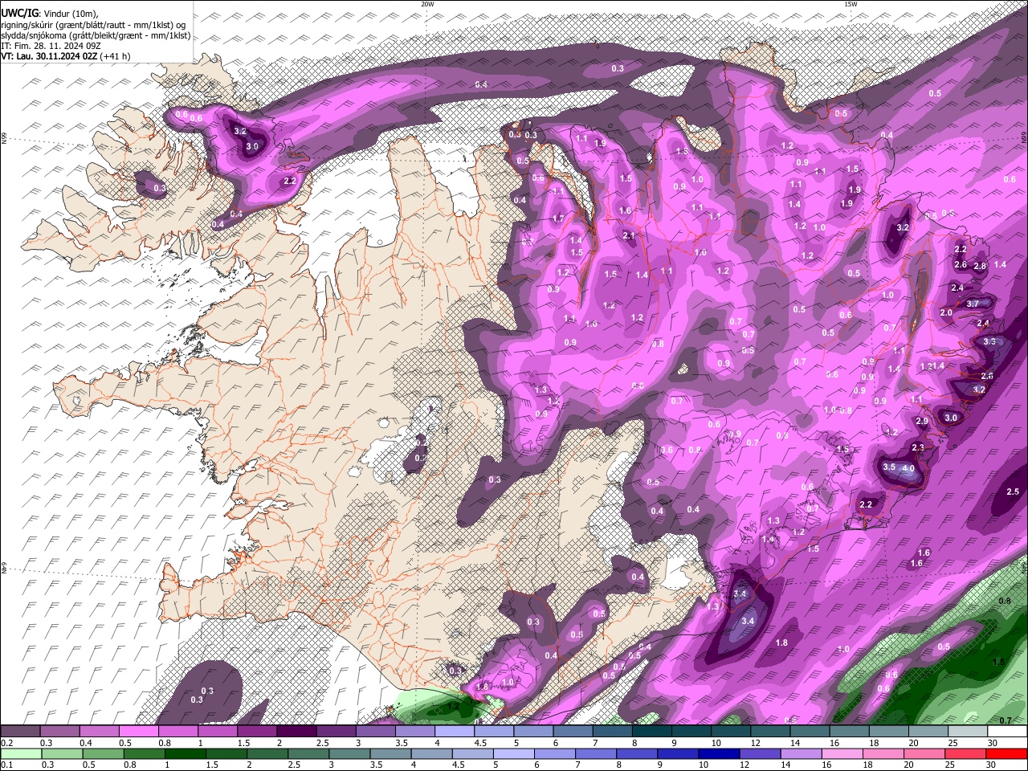Click the '15W' longitude label
This screenshot has height=771, width=1028.
[x=851, y=4]
